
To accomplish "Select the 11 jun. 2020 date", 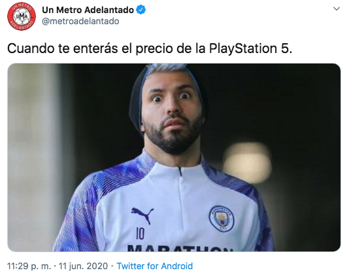I will tap(83, 266).
